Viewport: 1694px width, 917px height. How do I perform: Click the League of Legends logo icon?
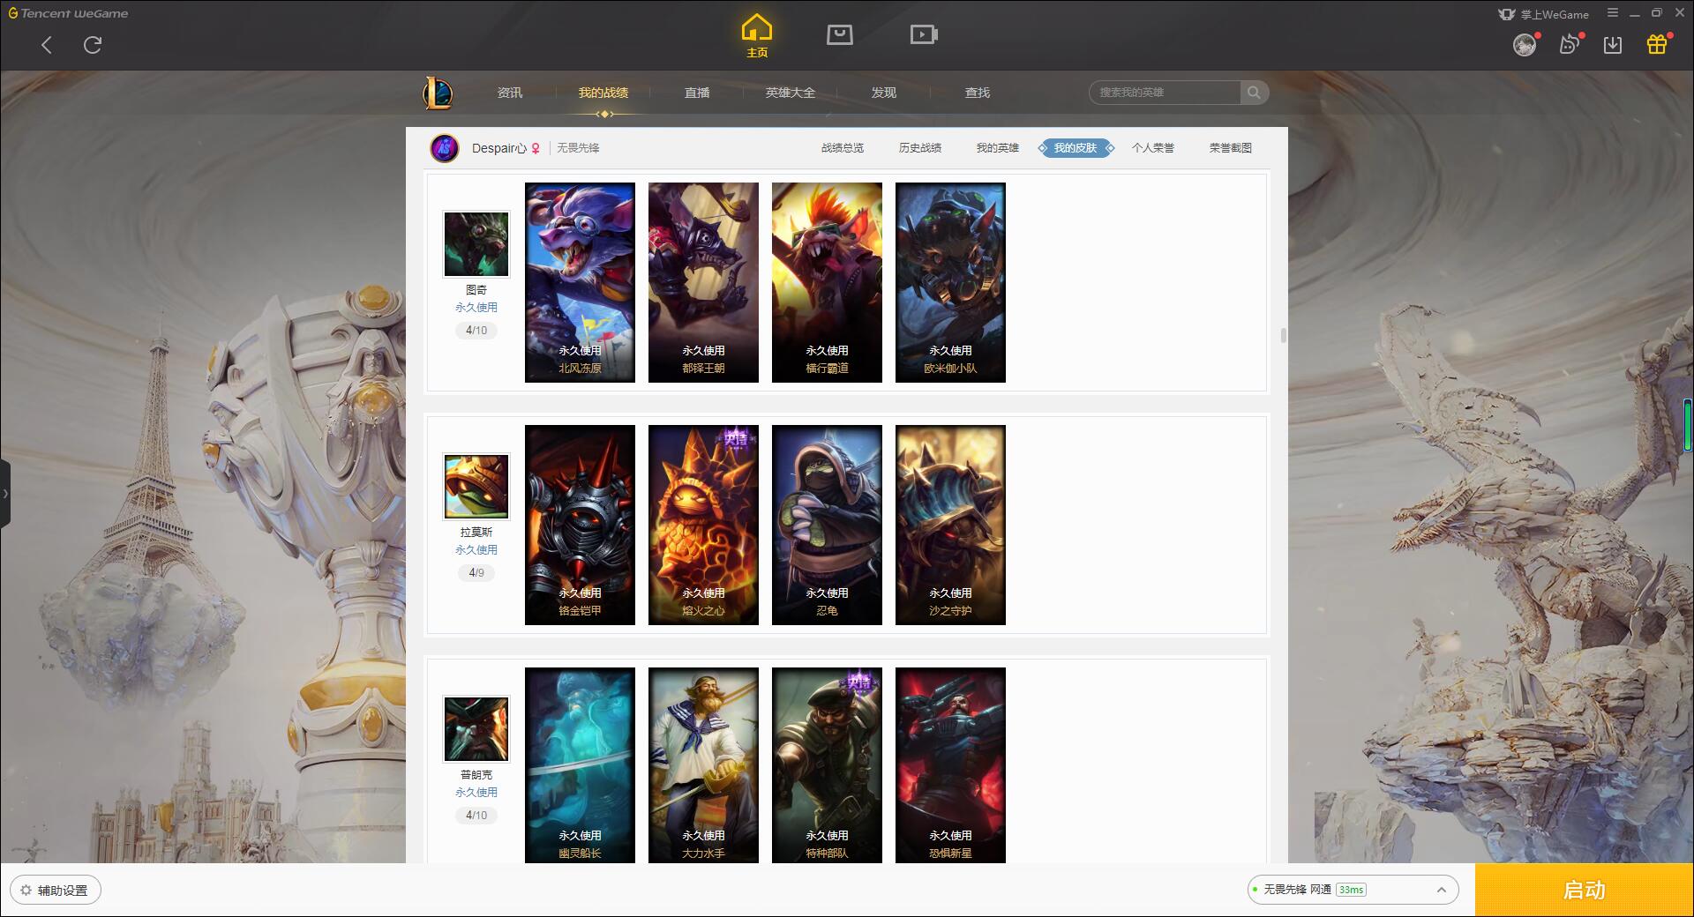click(438, 93)
